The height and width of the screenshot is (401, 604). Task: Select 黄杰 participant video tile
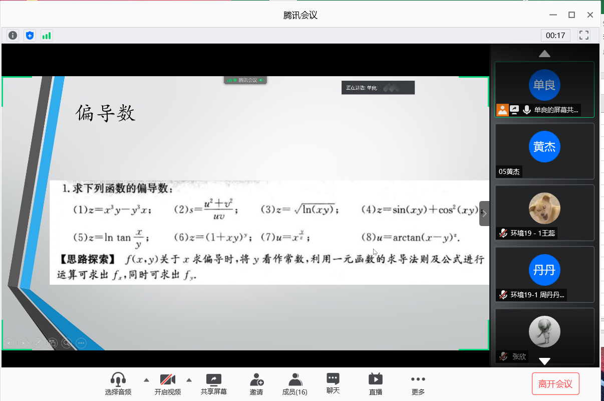(544, 151)
